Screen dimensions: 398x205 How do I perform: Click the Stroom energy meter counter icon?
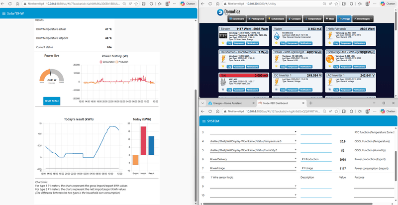(223, 35)
